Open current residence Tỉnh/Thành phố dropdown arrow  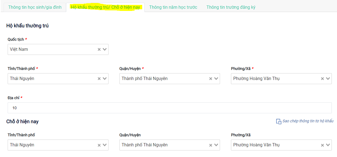click(x=105, y=145)
